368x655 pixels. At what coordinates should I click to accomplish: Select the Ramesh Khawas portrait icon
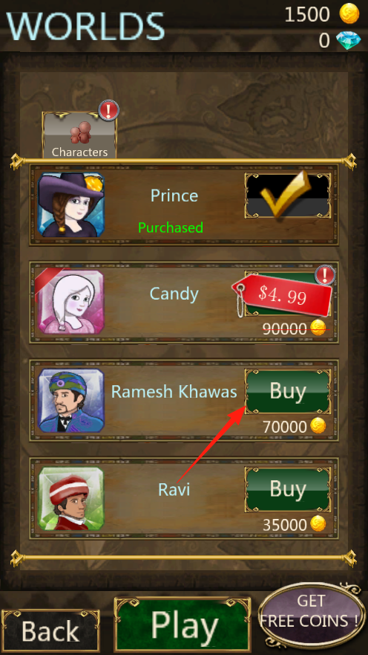[x=70, y=400]
